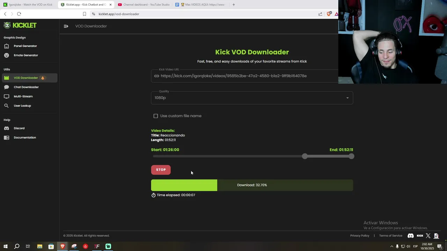Click the Brave browser taskbar icon
The width and height of the screenshot is (447, 251).
63,246
